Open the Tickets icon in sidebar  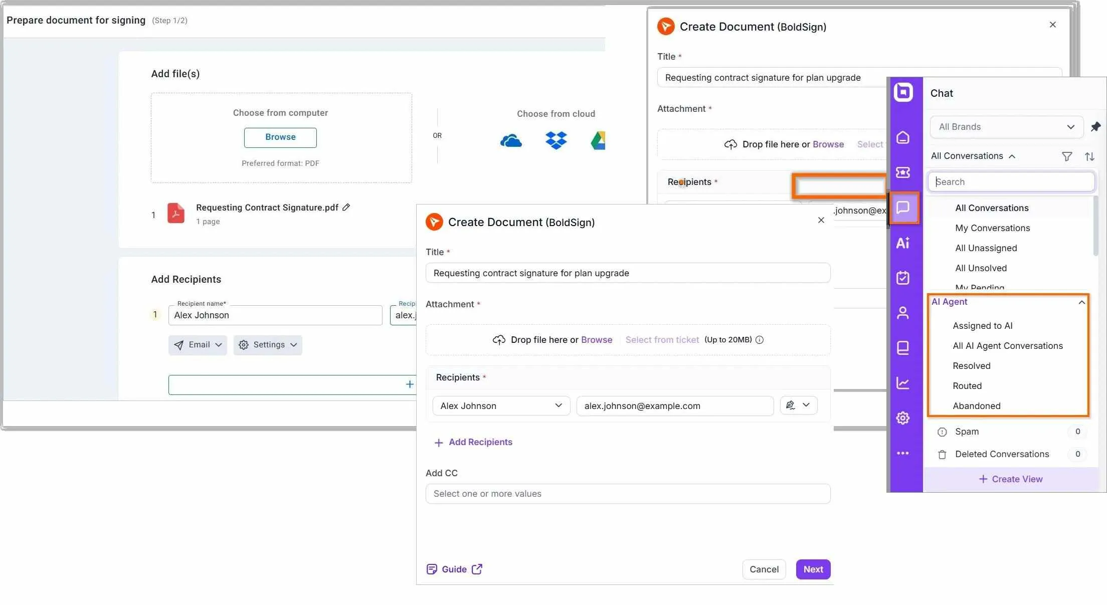click(x=903, y=172)
